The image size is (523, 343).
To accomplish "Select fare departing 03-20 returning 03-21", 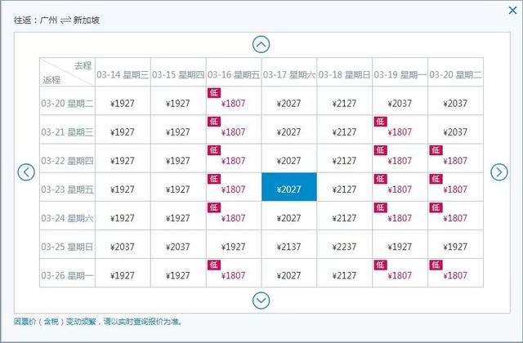I will pos(455,129).
